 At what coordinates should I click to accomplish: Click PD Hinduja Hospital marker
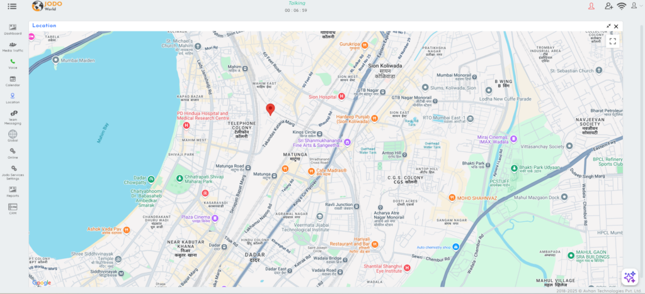tap(186, 126)
